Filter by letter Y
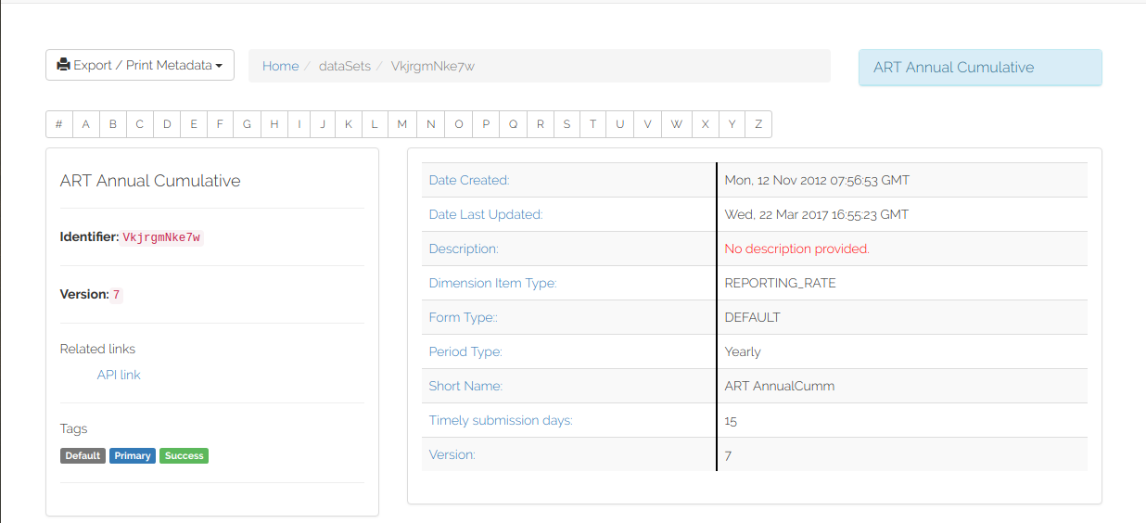 (732, 124)
